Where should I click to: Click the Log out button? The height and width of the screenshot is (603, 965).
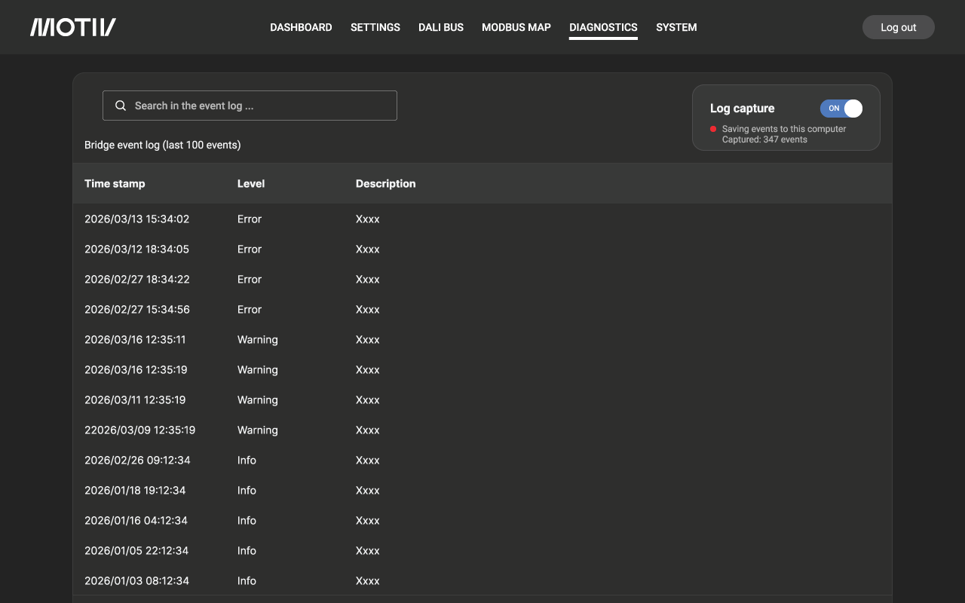click(899, 27)
